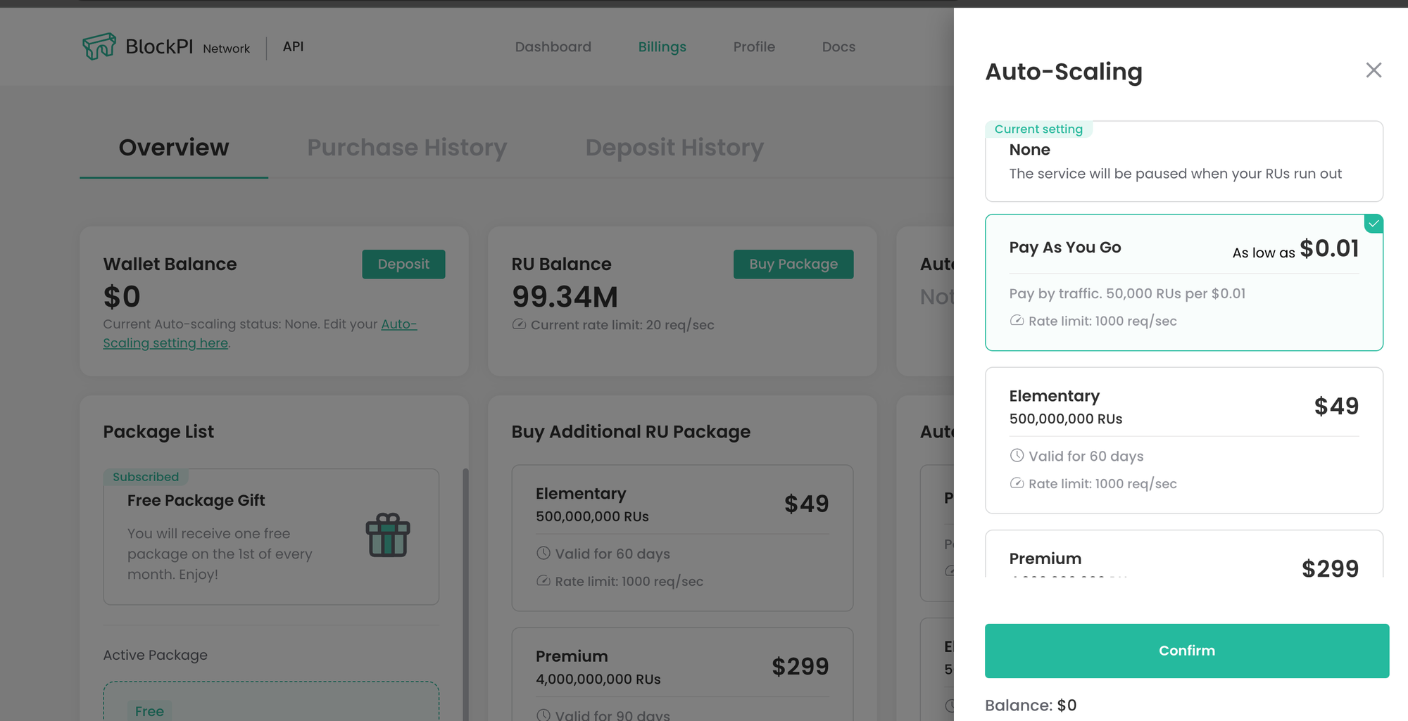The height and width of the screenshot is (721, 1408).
Task: Switch to the Purchase History tab
Action: pyautogui.click(x=407, y=148)
